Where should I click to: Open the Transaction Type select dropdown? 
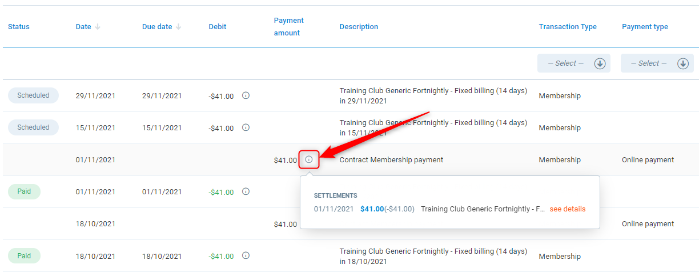(573, 63)
